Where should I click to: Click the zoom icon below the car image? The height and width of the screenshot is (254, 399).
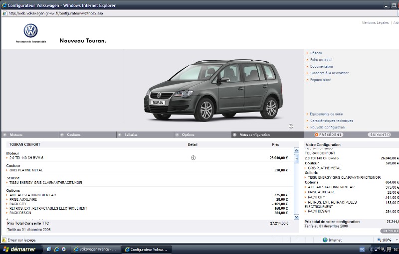coord(291,126)
